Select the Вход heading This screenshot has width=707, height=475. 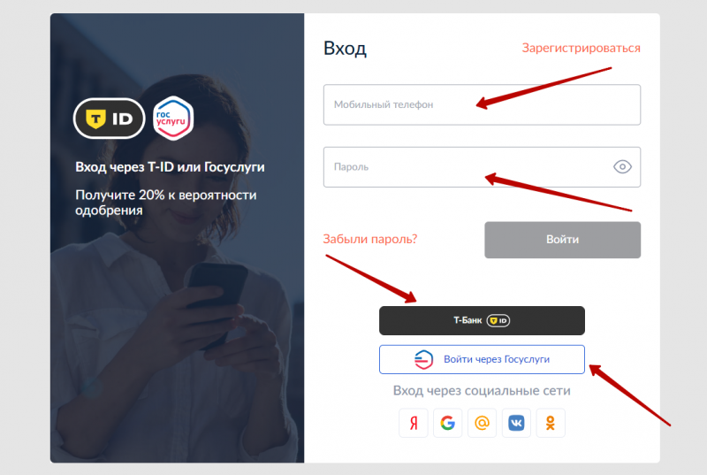pyautogui.click(x=345, y=49)
